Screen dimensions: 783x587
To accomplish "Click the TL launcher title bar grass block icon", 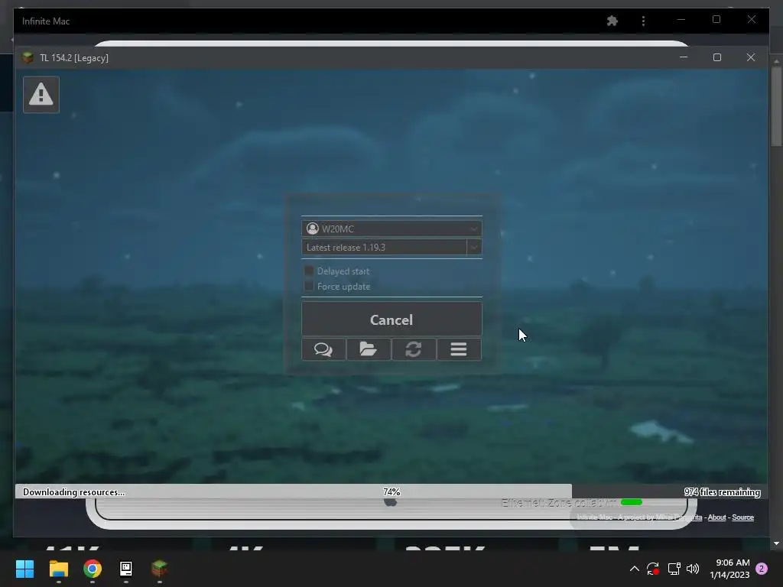I will click(x=28, y=57).
